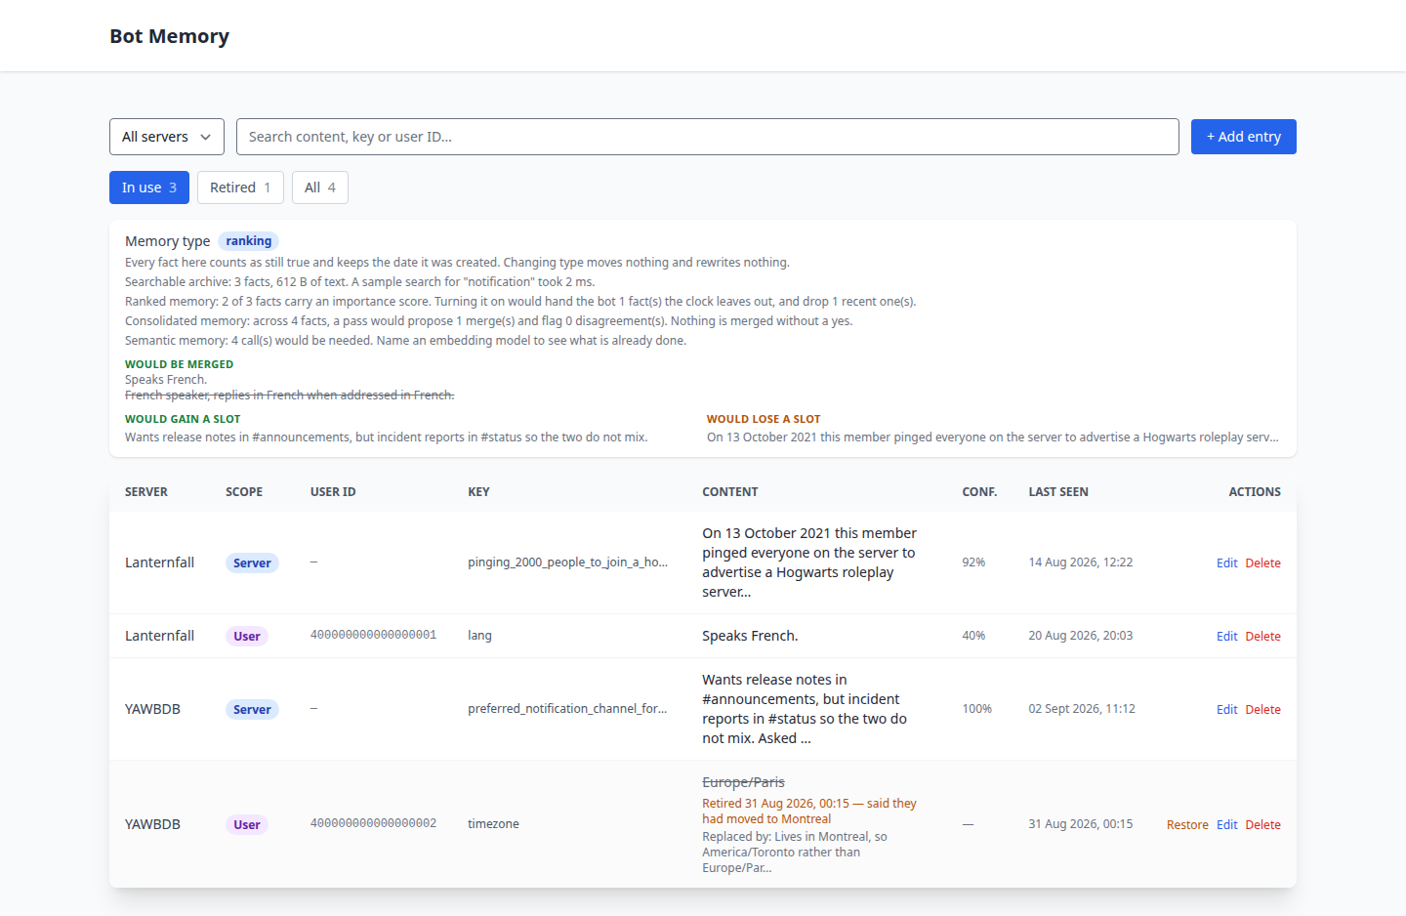This screenshot has height=916, width=1406.
Task: Delete the lang entry
Action: tap(1263, 637)
